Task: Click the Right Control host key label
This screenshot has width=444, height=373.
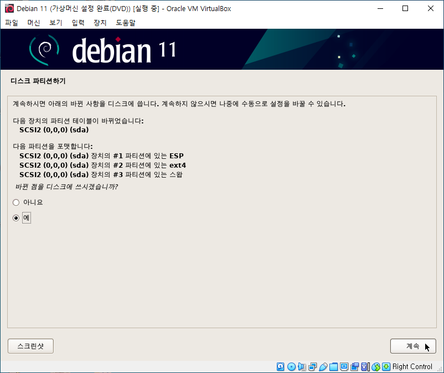Action: coord(412,366)
